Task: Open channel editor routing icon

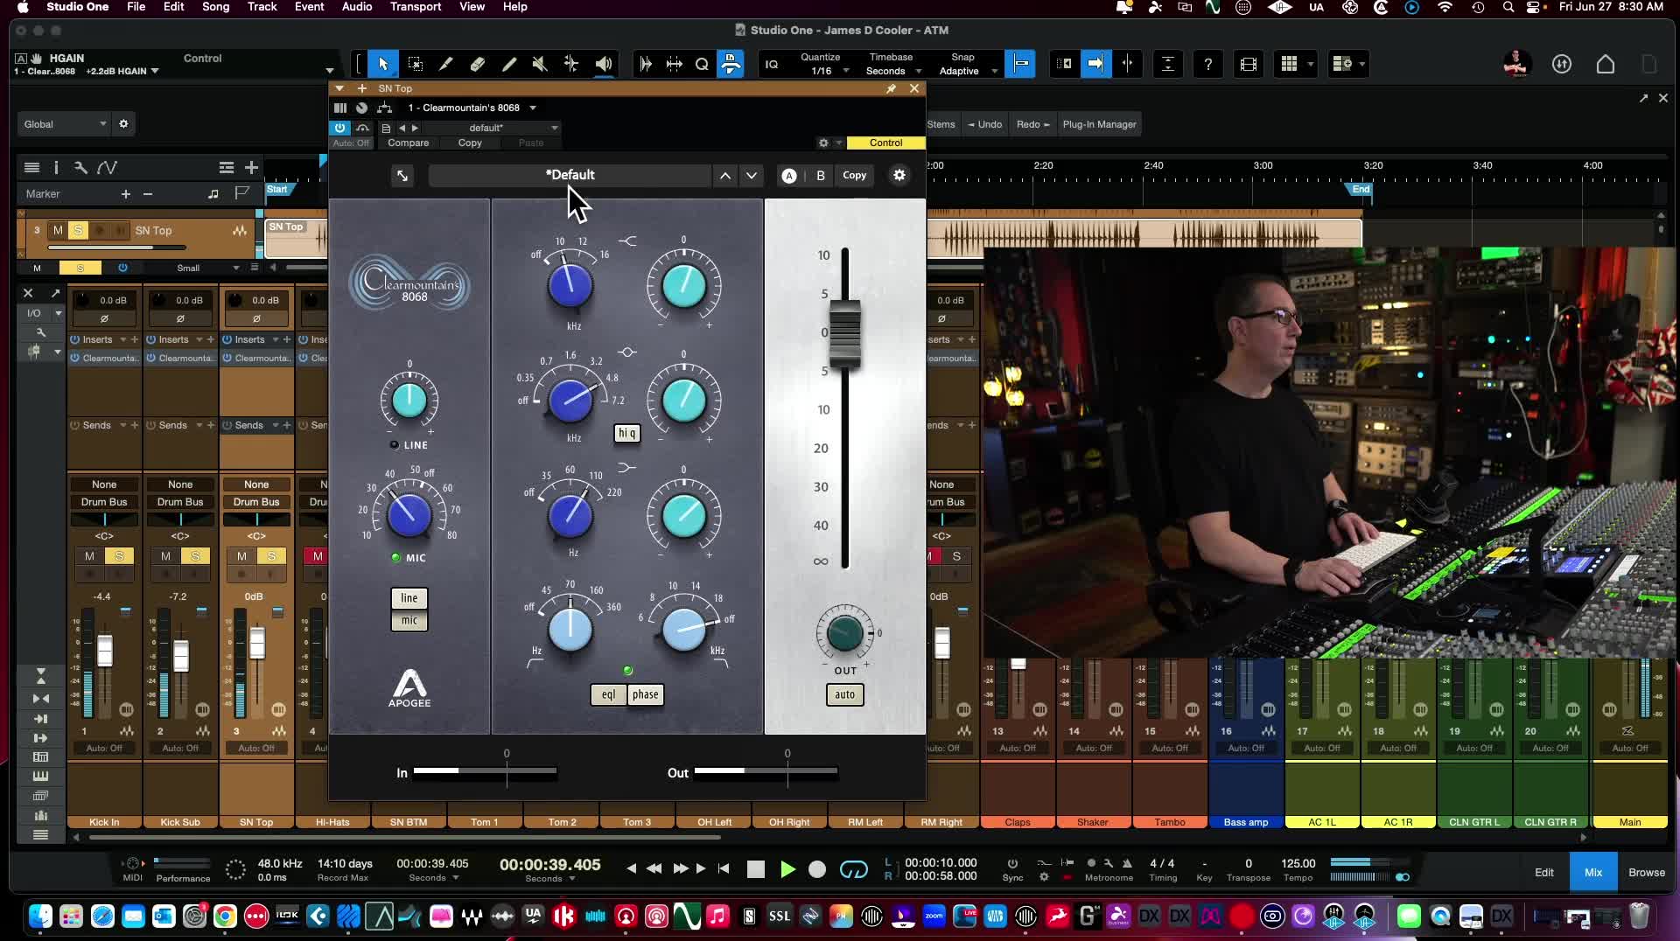Action: tap(384, 108)
